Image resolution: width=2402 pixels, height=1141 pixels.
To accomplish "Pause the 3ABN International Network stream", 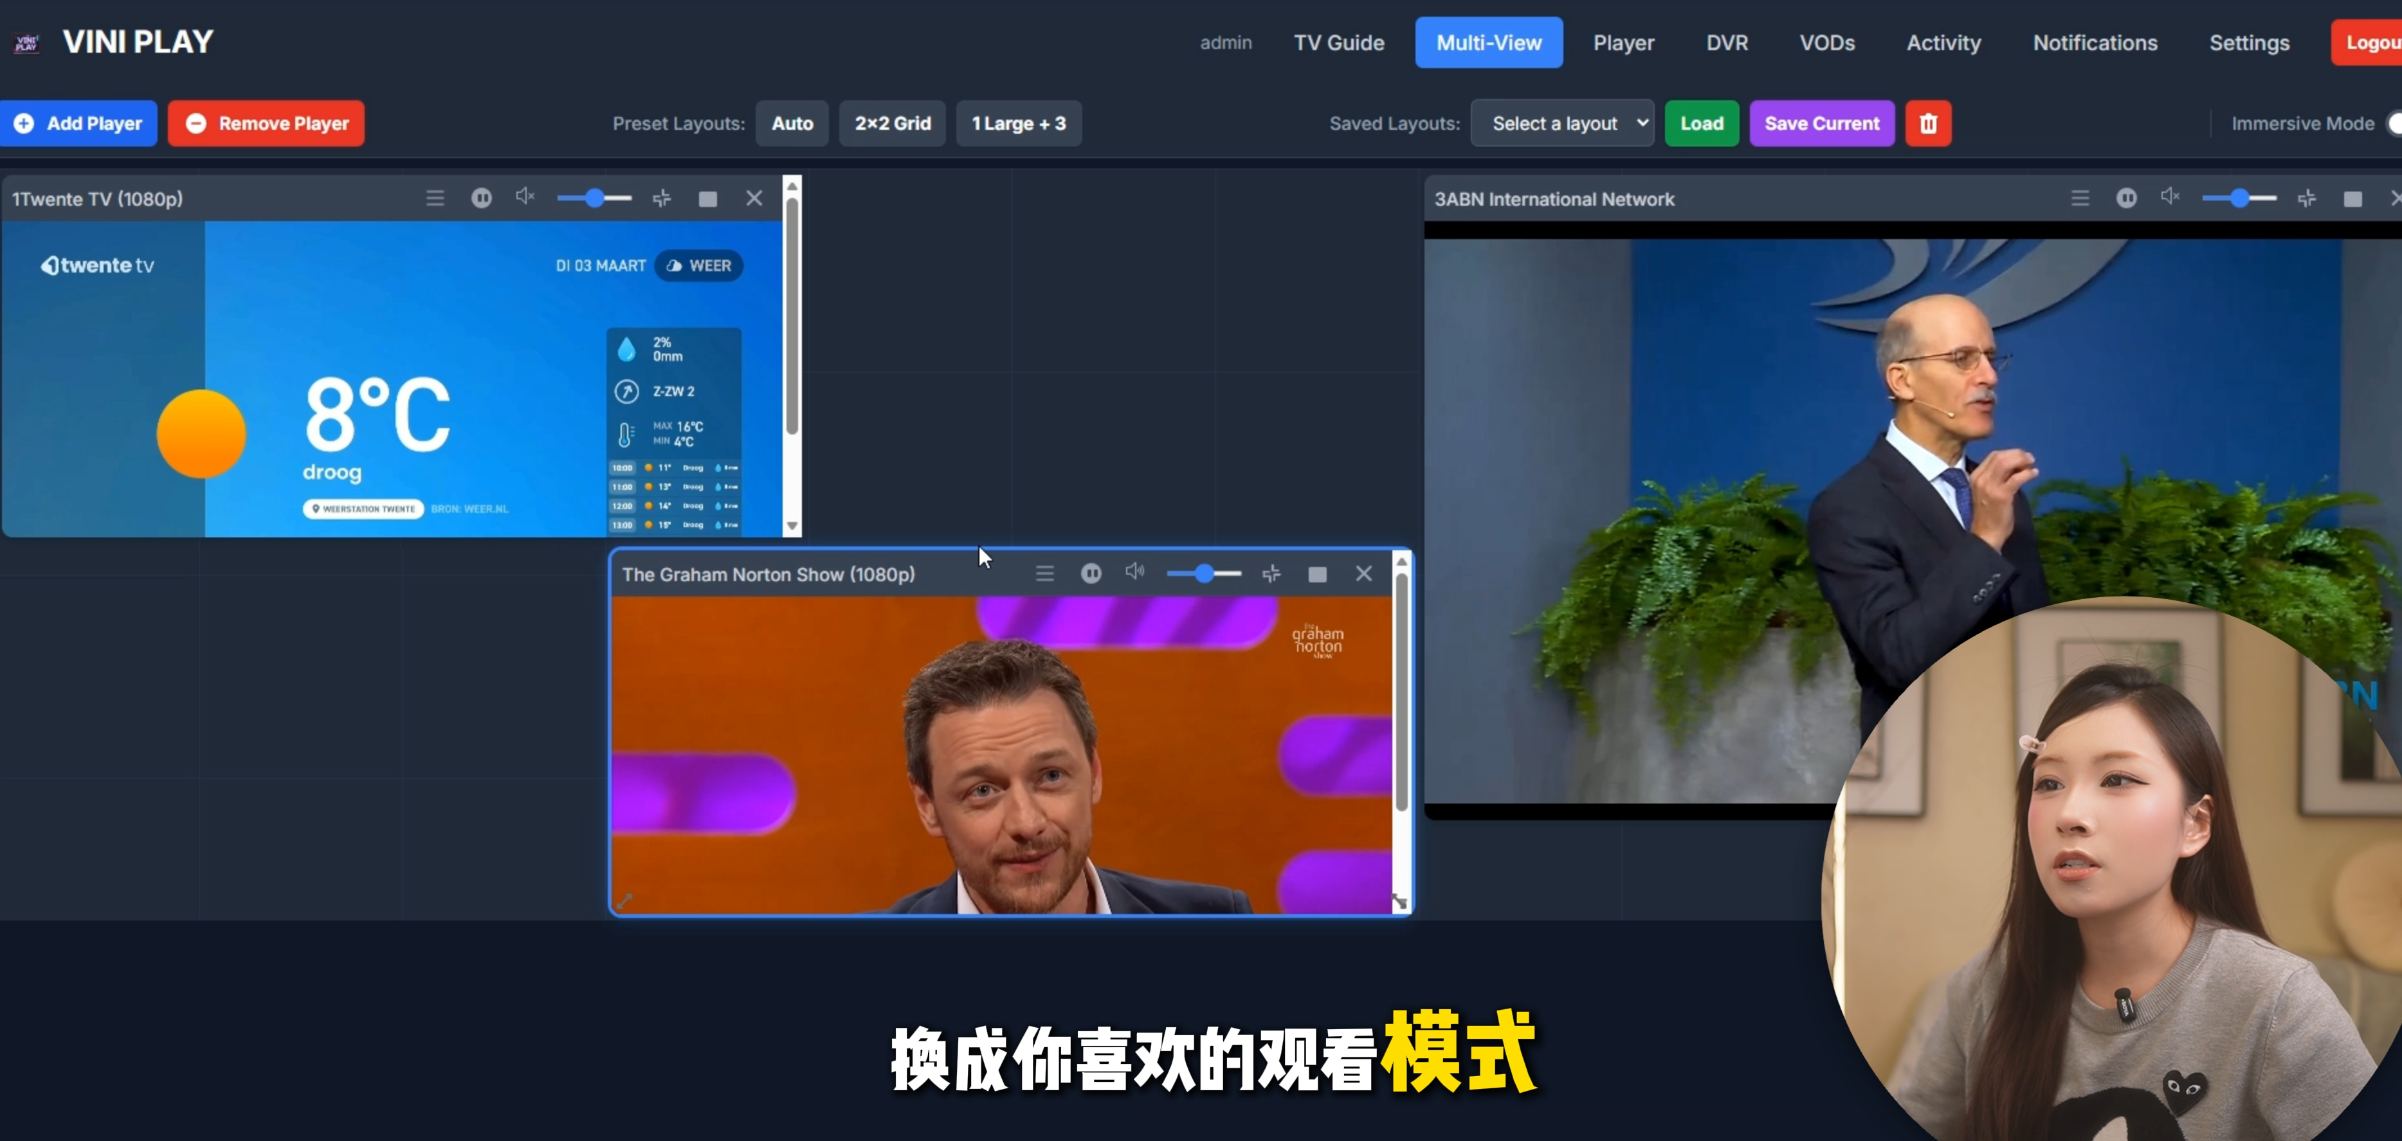I will point(2126,197).
